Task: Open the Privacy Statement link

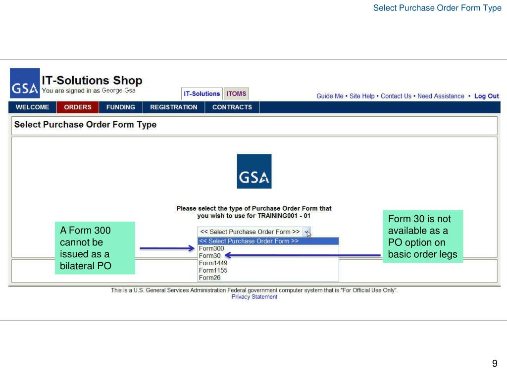Action: (254, 297)
